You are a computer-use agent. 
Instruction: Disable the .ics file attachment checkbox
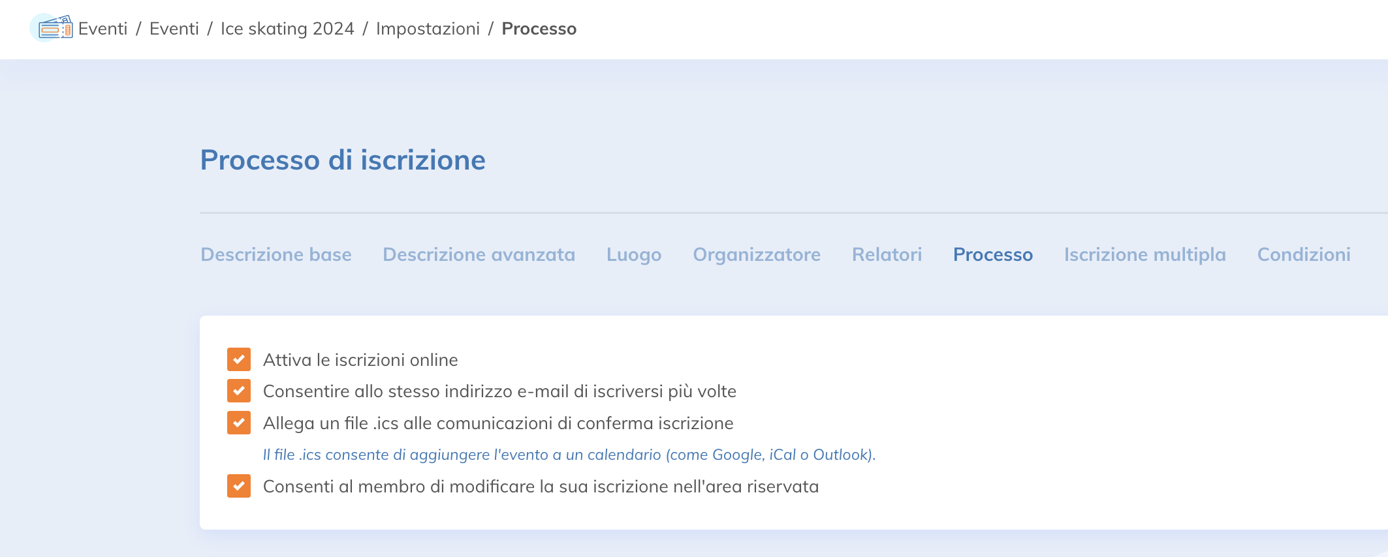239,423
